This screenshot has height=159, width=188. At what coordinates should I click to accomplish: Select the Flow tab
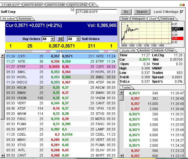pyautogui.click(x=170, y=50)
